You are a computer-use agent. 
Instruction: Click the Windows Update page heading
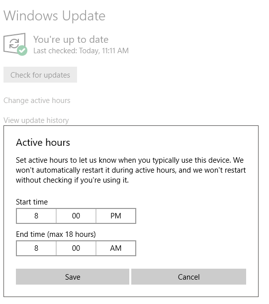click(x=55, y=16)
